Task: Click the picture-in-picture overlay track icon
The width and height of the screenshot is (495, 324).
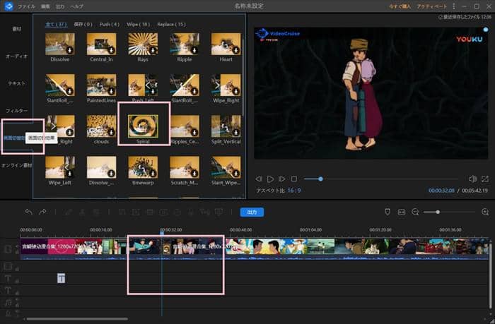Action: (x=8, y=267)
